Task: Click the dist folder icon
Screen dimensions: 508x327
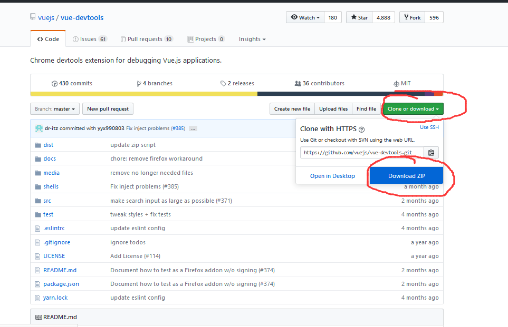Action: click(37, 145)
